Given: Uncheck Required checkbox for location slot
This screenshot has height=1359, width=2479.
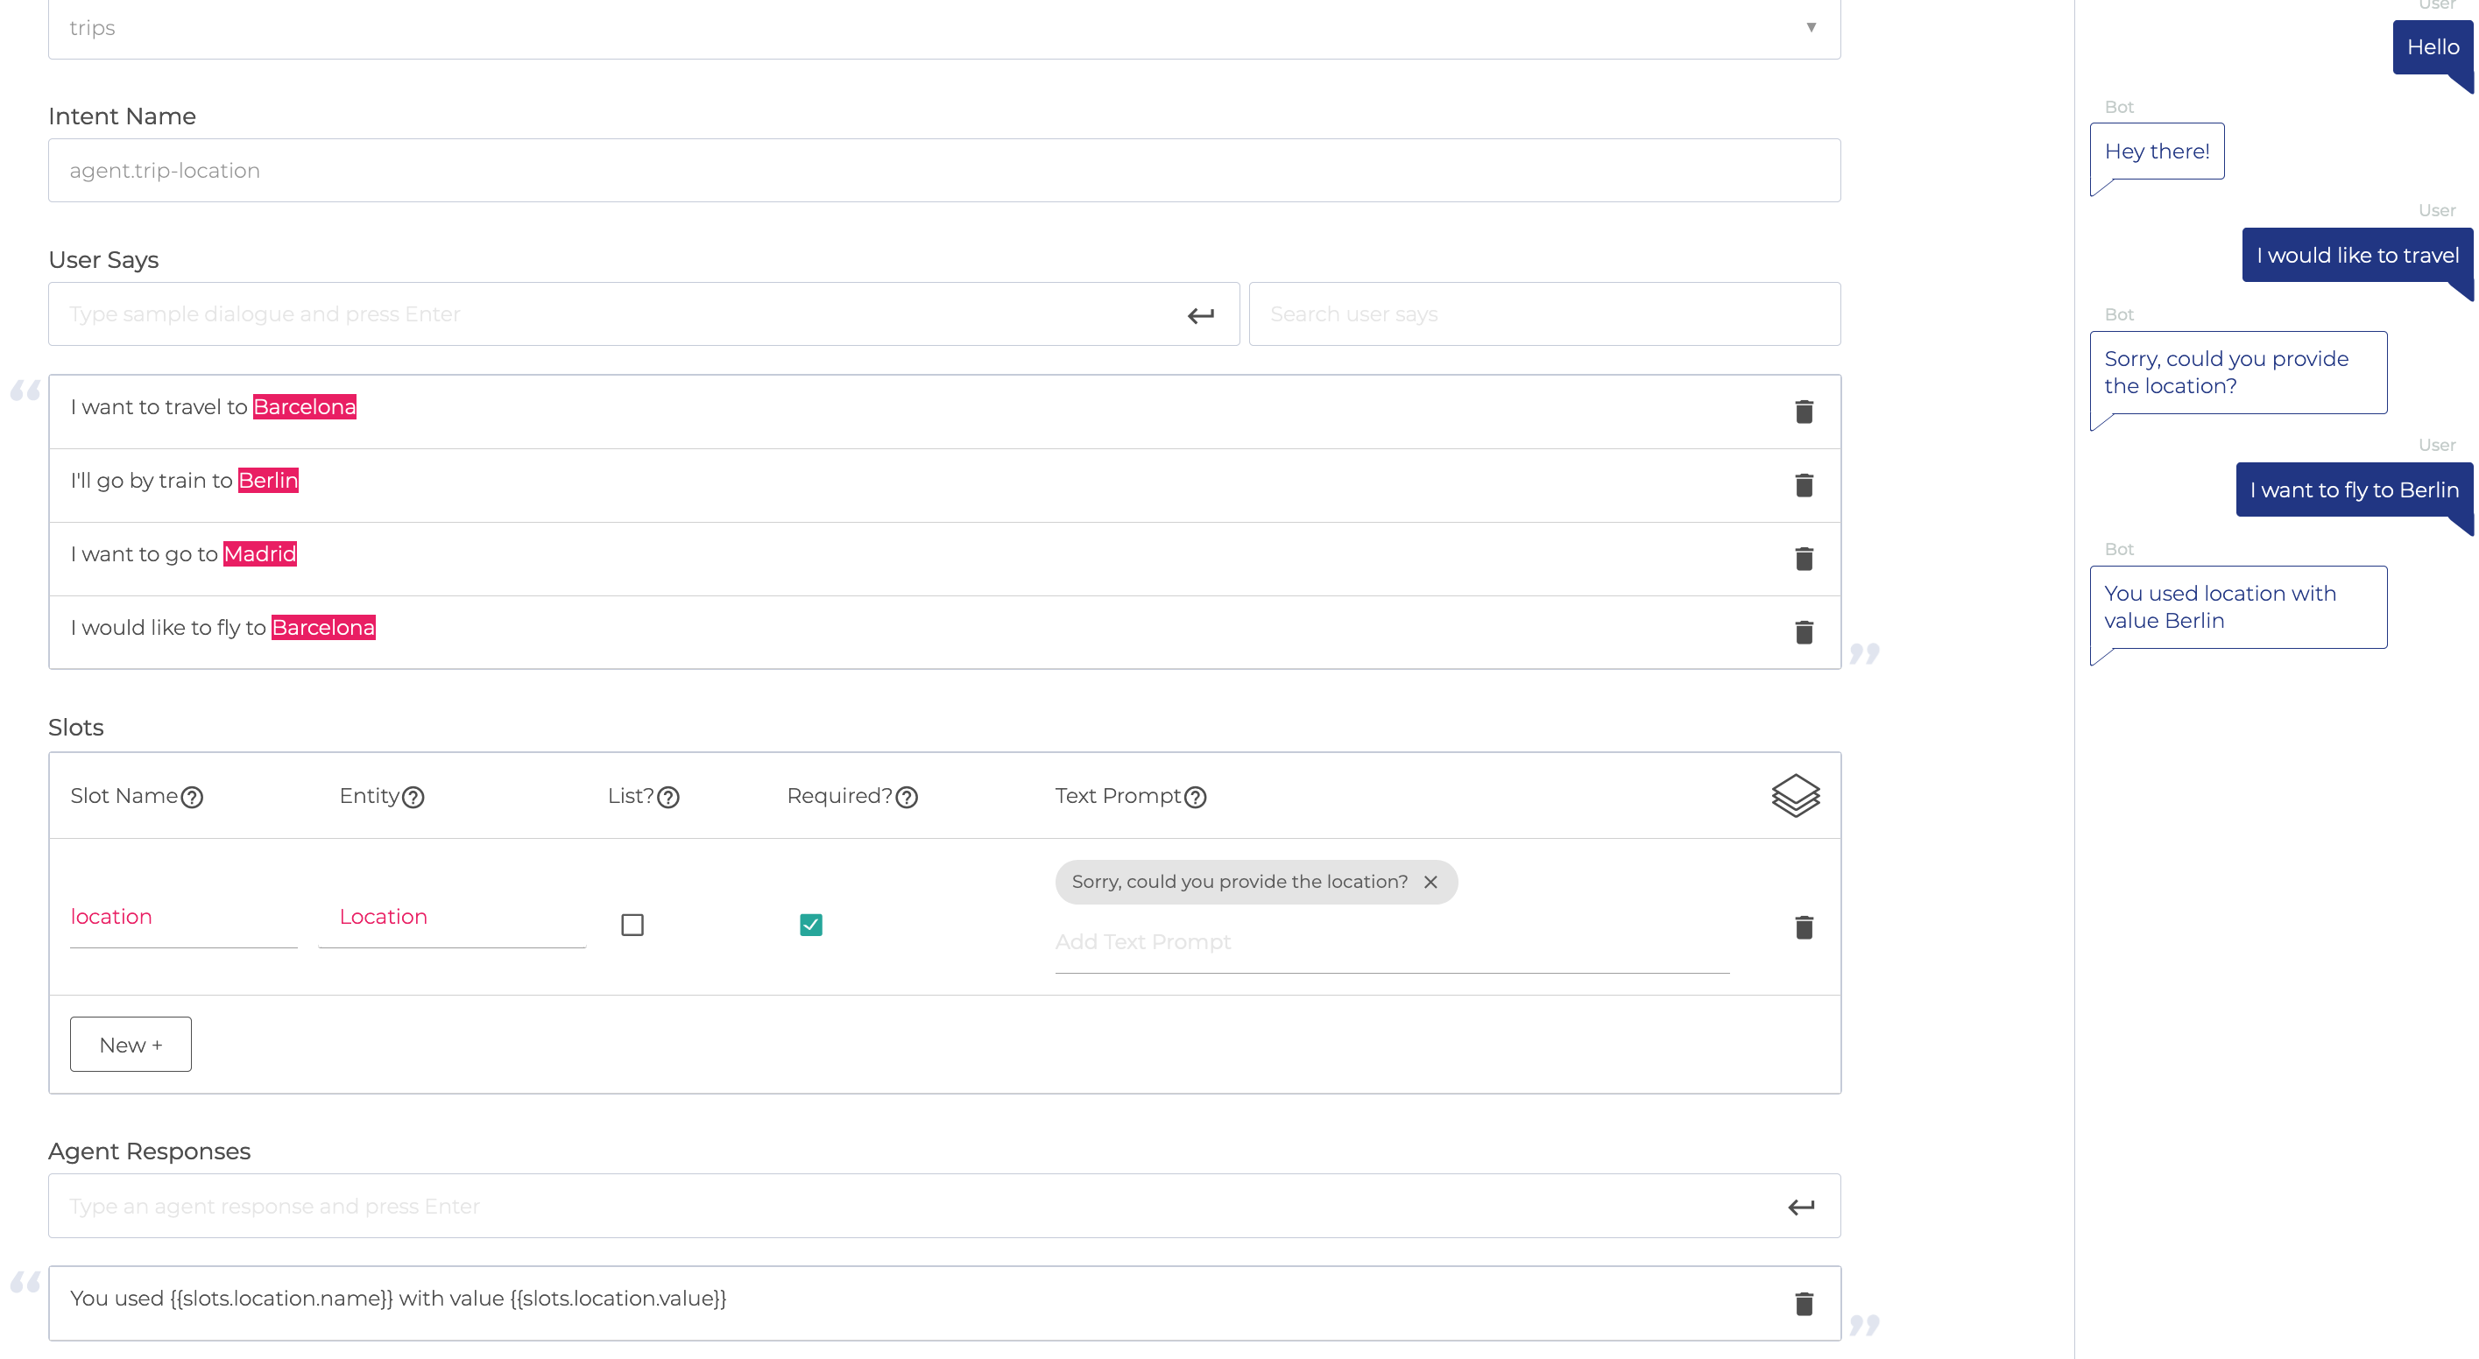Looking at the screenshot, I should tap(810, 925).
